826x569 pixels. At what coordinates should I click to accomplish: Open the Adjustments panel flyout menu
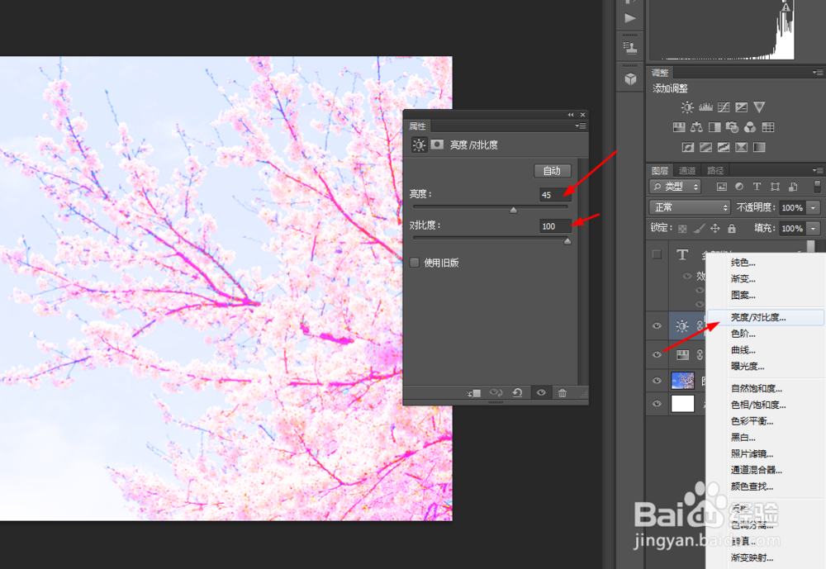[x=818, y=73]
